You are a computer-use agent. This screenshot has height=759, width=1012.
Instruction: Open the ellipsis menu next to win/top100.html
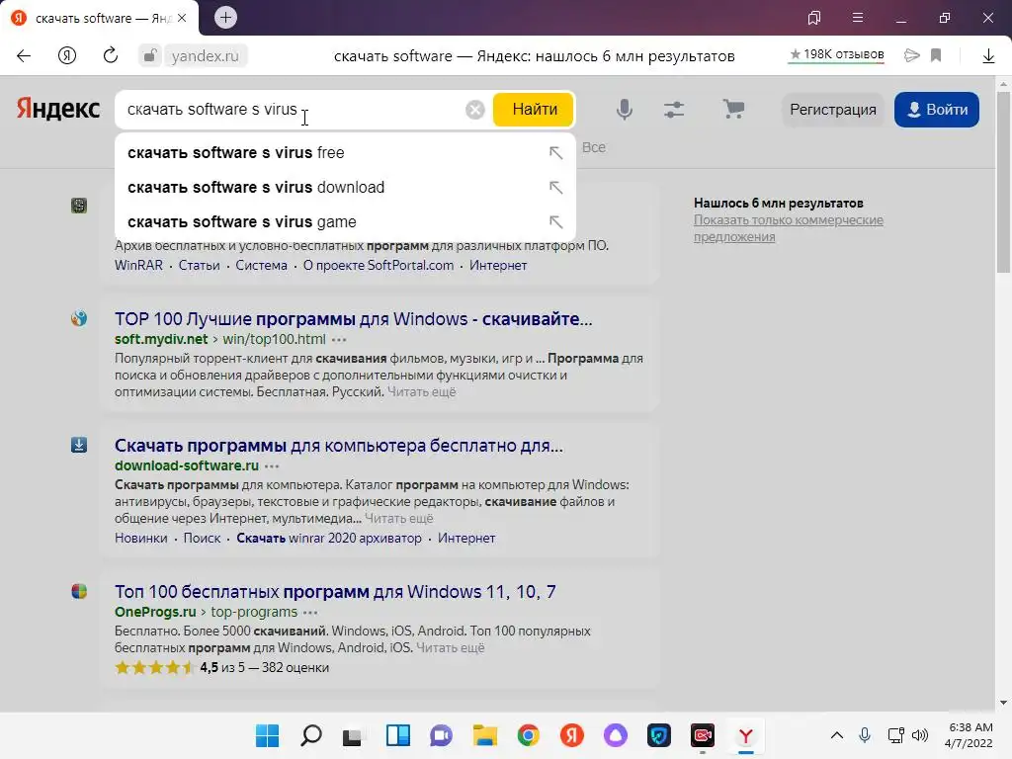pyautogui.click(x=340, y=340)
